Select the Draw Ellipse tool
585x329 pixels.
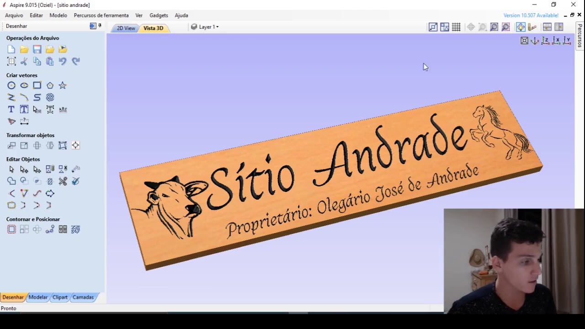click(24, 85)
